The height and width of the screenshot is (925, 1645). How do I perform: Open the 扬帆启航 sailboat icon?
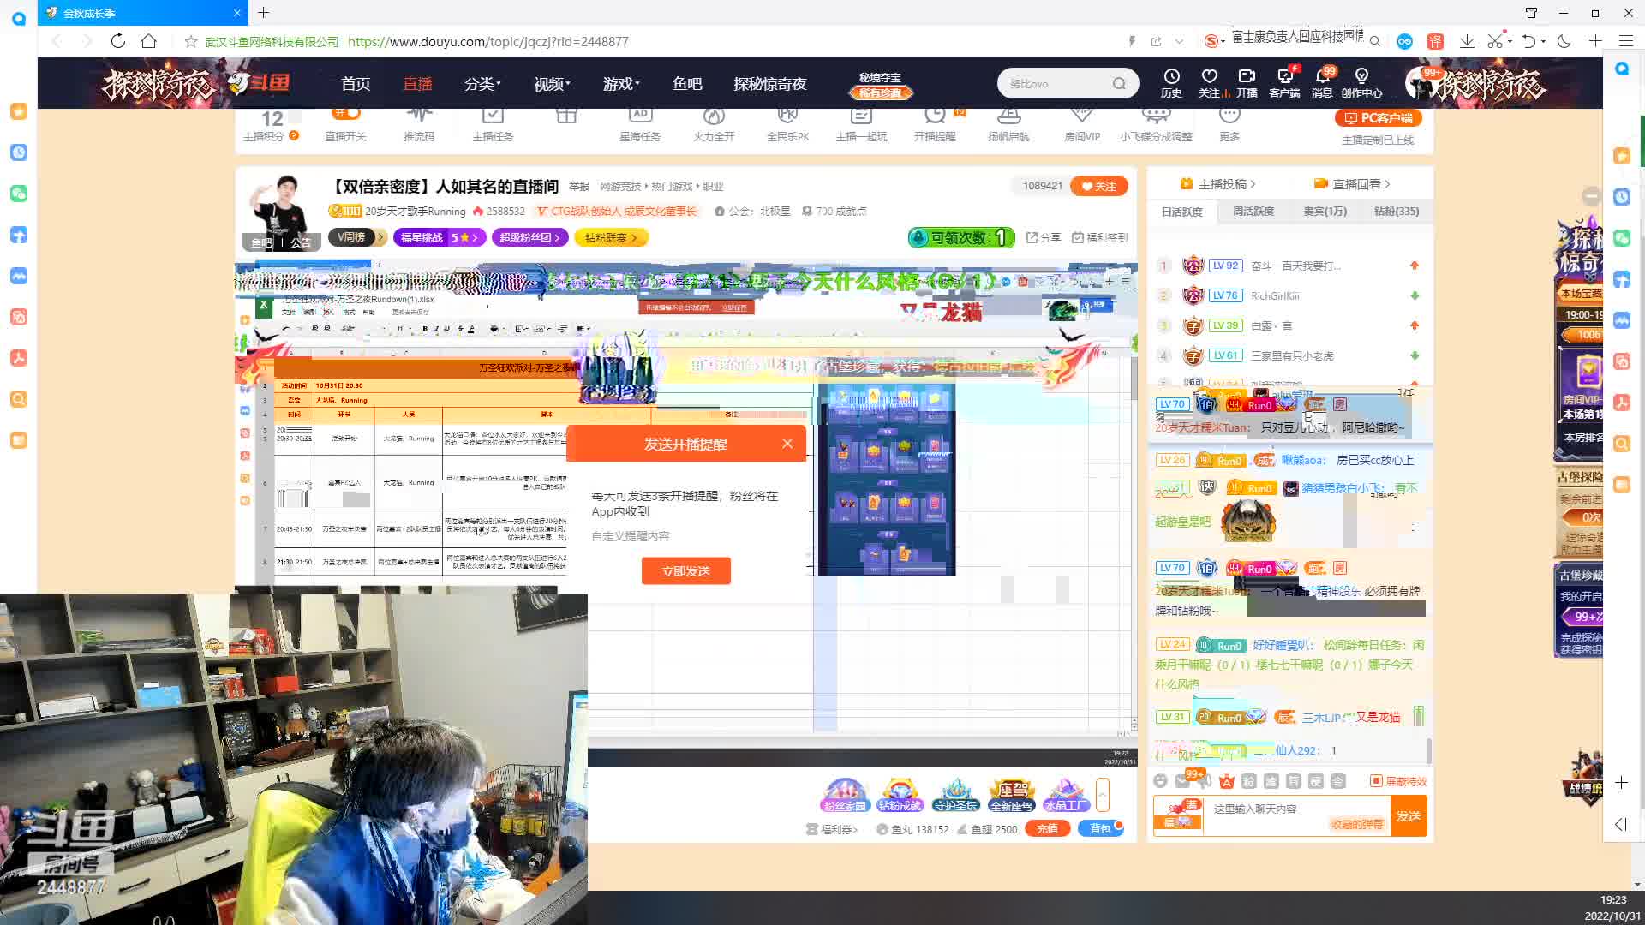[1008, 124]
